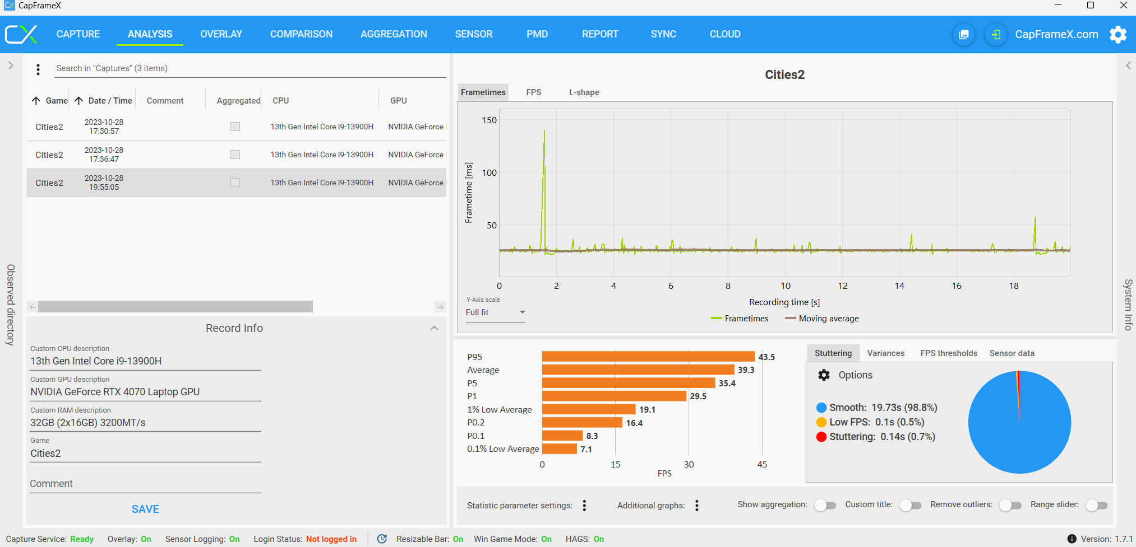Viewport: 1136px width, 547px height.
Task: Click the refresh system status icon
Action: click(382, 539)
